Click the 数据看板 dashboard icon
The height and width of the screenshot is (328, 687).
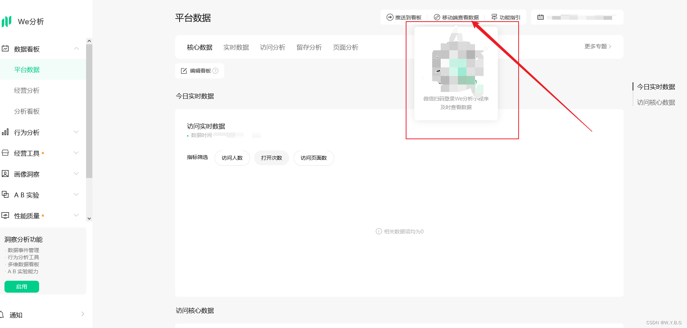tap(5, 48)
